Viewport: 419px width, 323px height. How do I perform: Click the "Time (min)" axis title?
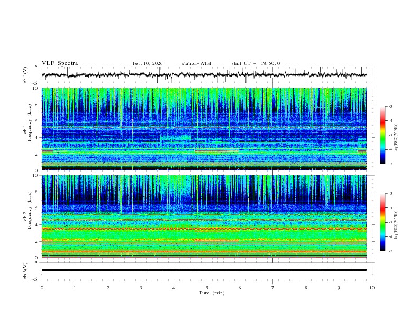coord(212,293)
